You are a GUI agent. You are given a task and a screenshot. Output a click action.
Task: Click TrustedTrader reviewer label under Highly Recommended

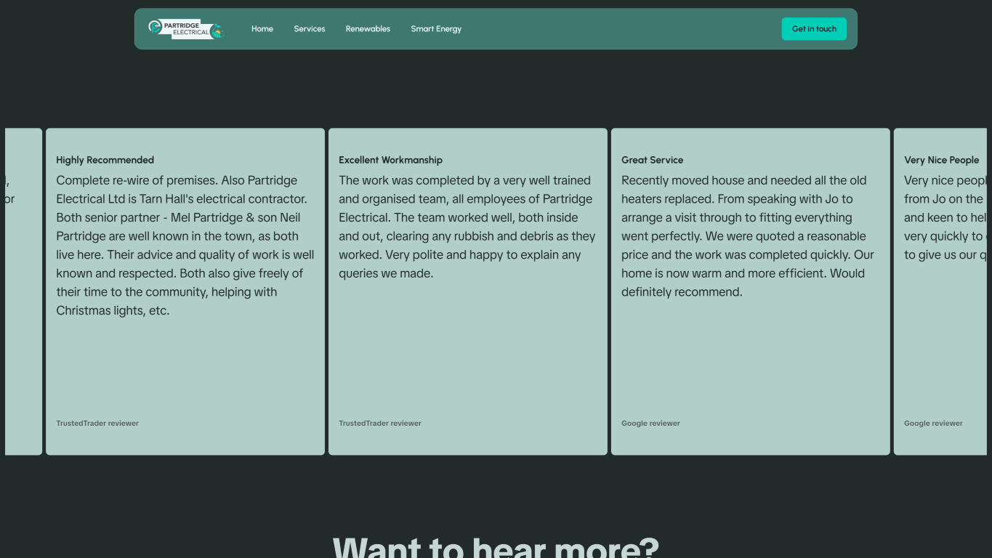click(x=97, y=423)
